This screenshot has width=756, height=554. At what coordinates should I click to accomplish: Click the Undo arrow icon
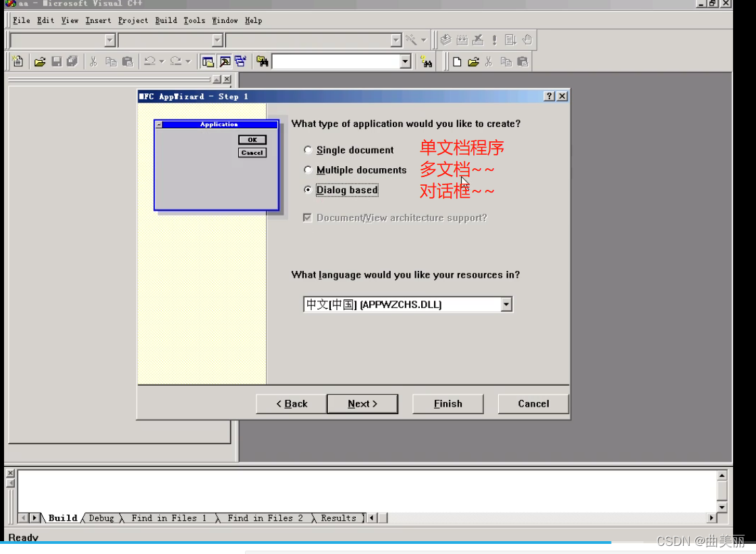[149, 61]
